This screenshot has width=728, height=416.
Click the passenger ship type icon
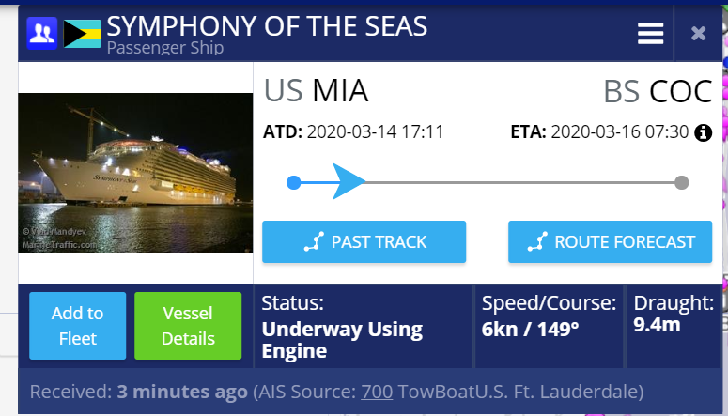point(41,34)
